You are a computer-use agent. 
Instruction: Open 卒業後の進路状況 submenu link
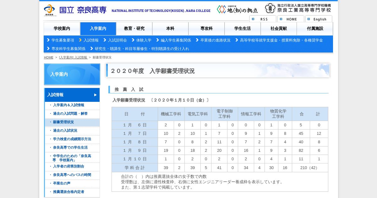pos(213,40)
